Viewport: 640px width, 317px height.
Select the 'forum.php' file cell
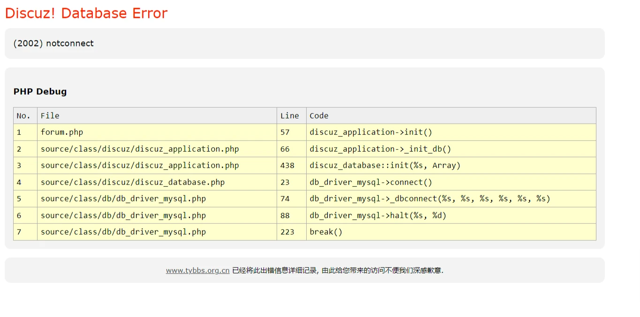click(157, 132)
